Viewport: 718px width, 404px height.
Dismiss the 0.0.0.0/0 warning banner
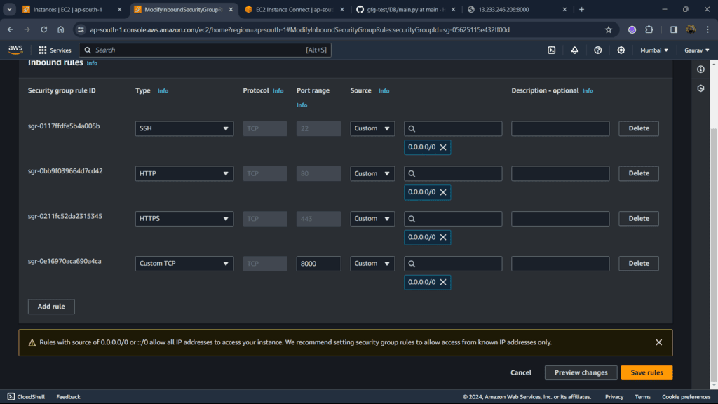pos(658,342)
